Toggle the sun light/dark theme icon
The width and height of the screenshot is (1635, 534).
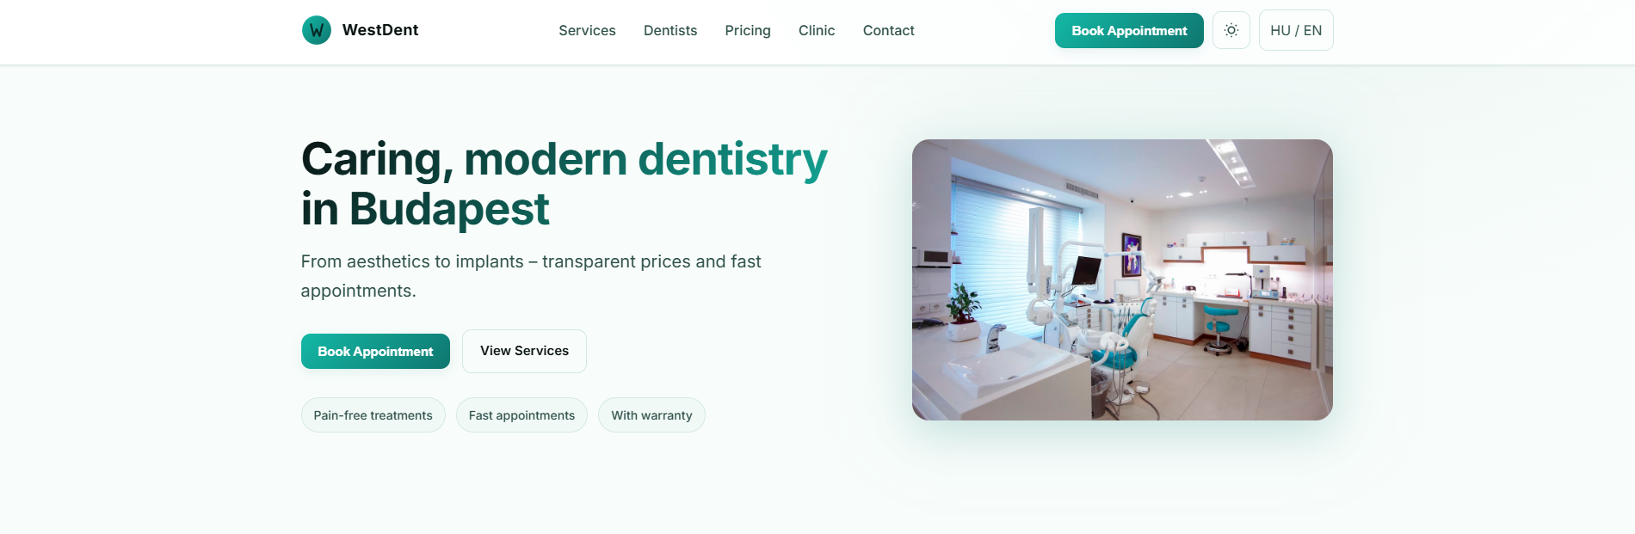1231,30
